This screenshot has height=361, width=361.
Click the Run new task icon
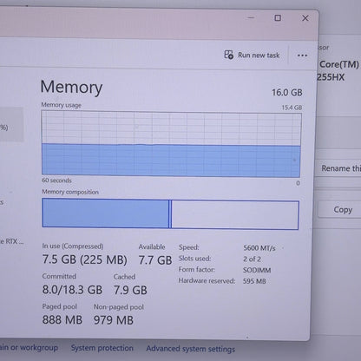click(229, 55)
